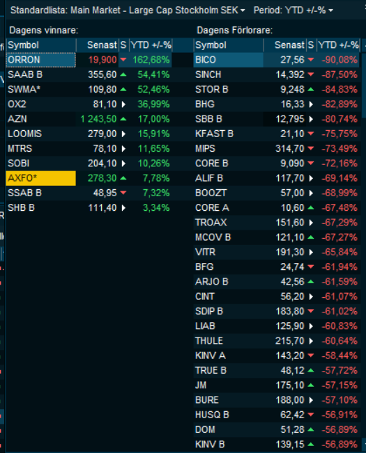Screen dimensions: 366x453
Task: Select the TROAX symbol
Action: click(x=211, y=223)
